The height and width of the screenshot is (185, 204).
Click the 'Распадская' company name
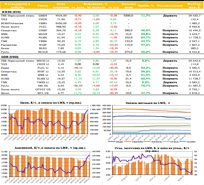point(9,45)
